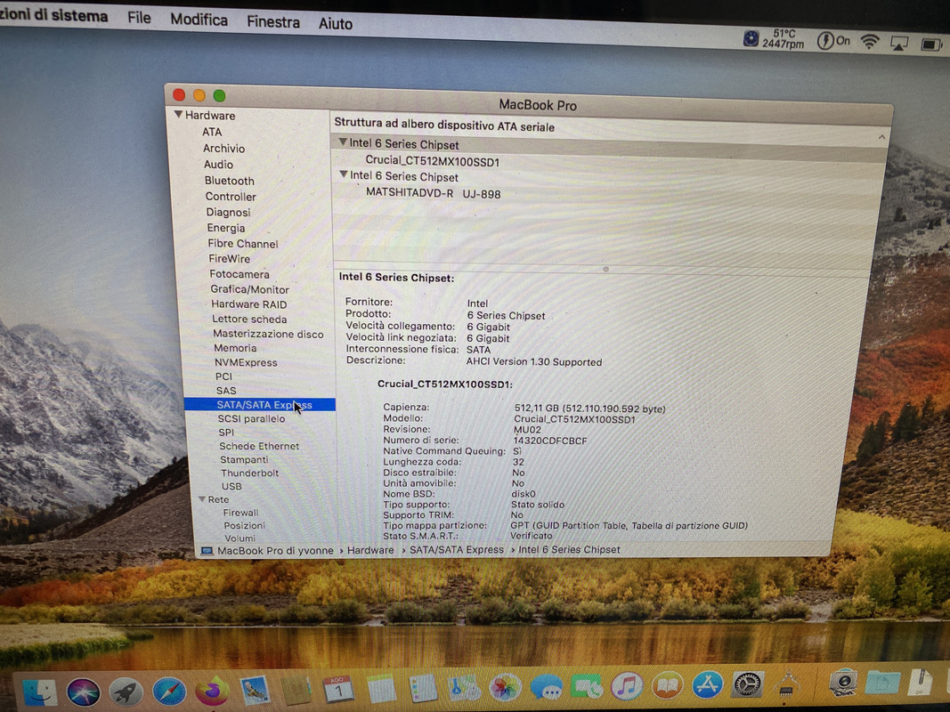Click System Information chip icon in Dock

pyautogui.click(x=787, y=684)
